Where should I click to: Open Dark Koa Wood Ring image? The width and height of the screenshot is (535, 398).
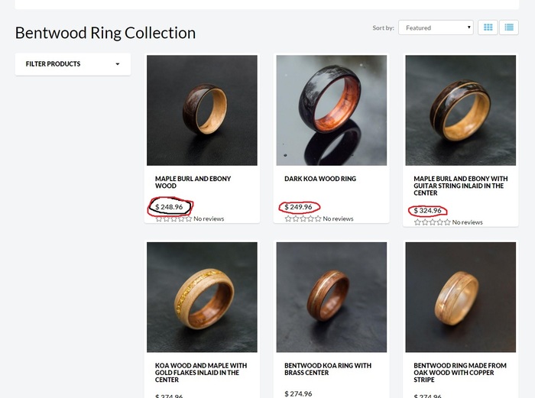point(331,110)
